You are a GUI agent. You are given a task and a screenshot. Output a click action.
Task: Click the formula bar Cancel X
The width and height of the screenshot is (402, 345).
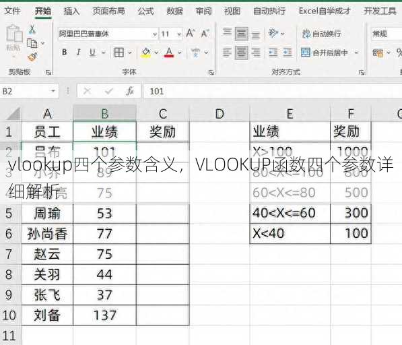click(x=87, y=91)
